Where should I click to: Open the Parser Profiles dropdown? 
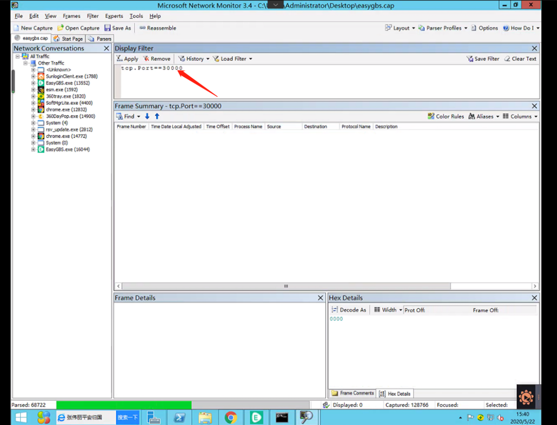pos(443,28)
